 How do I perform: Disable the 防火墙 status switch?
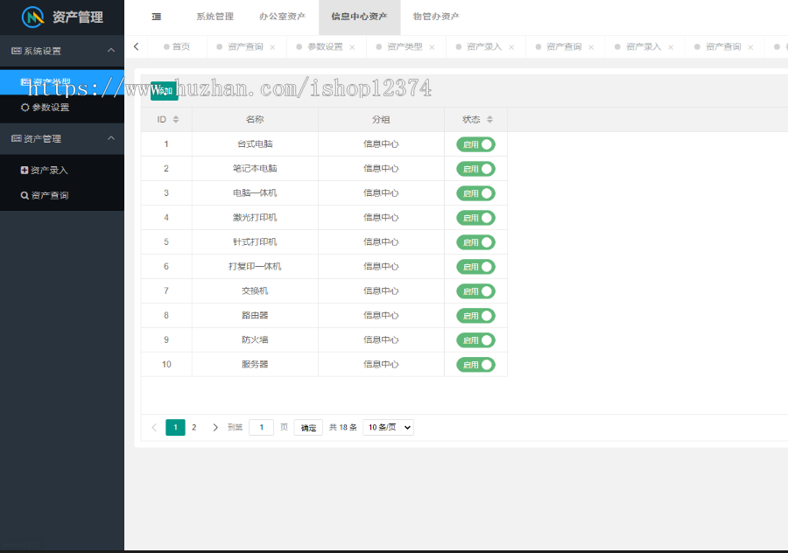[475, 340]
